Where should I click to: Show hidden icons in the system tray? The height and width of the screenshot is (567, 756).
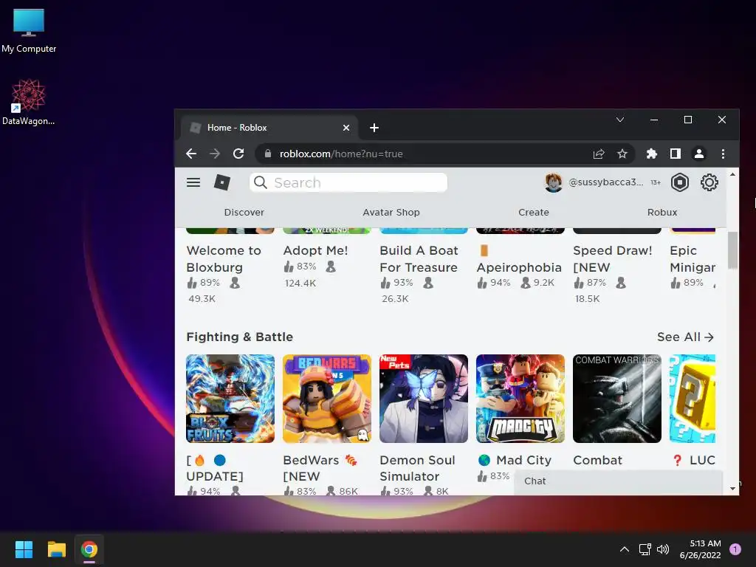click(x=624, y=549)
